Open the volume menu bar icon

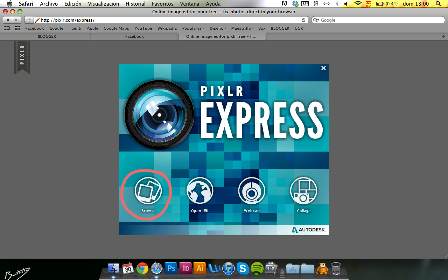point(346,4)
